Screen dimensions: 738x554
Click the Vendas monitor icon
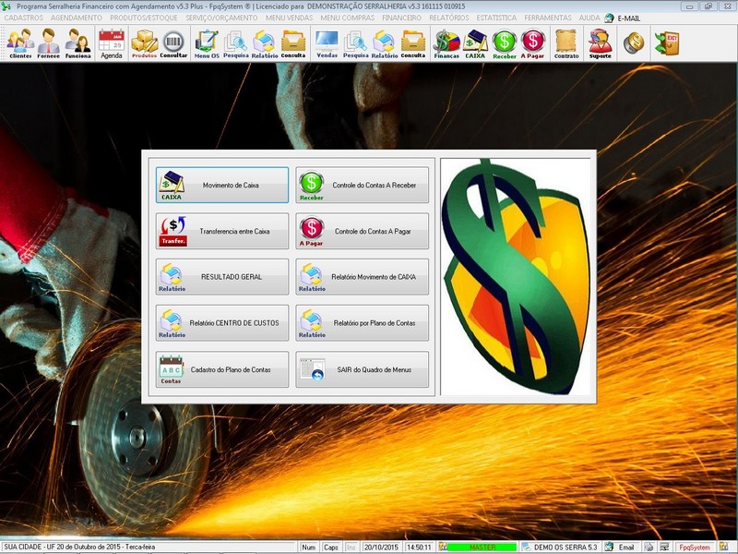coord(327,43)
